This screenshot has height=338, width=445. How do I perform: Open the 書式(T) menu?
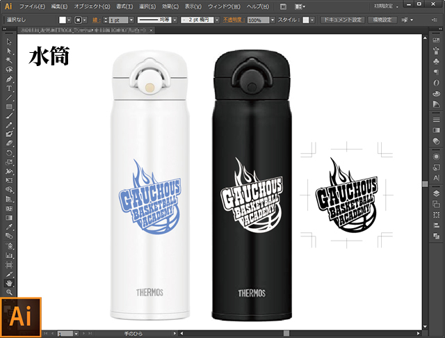[x=124, y=6]
